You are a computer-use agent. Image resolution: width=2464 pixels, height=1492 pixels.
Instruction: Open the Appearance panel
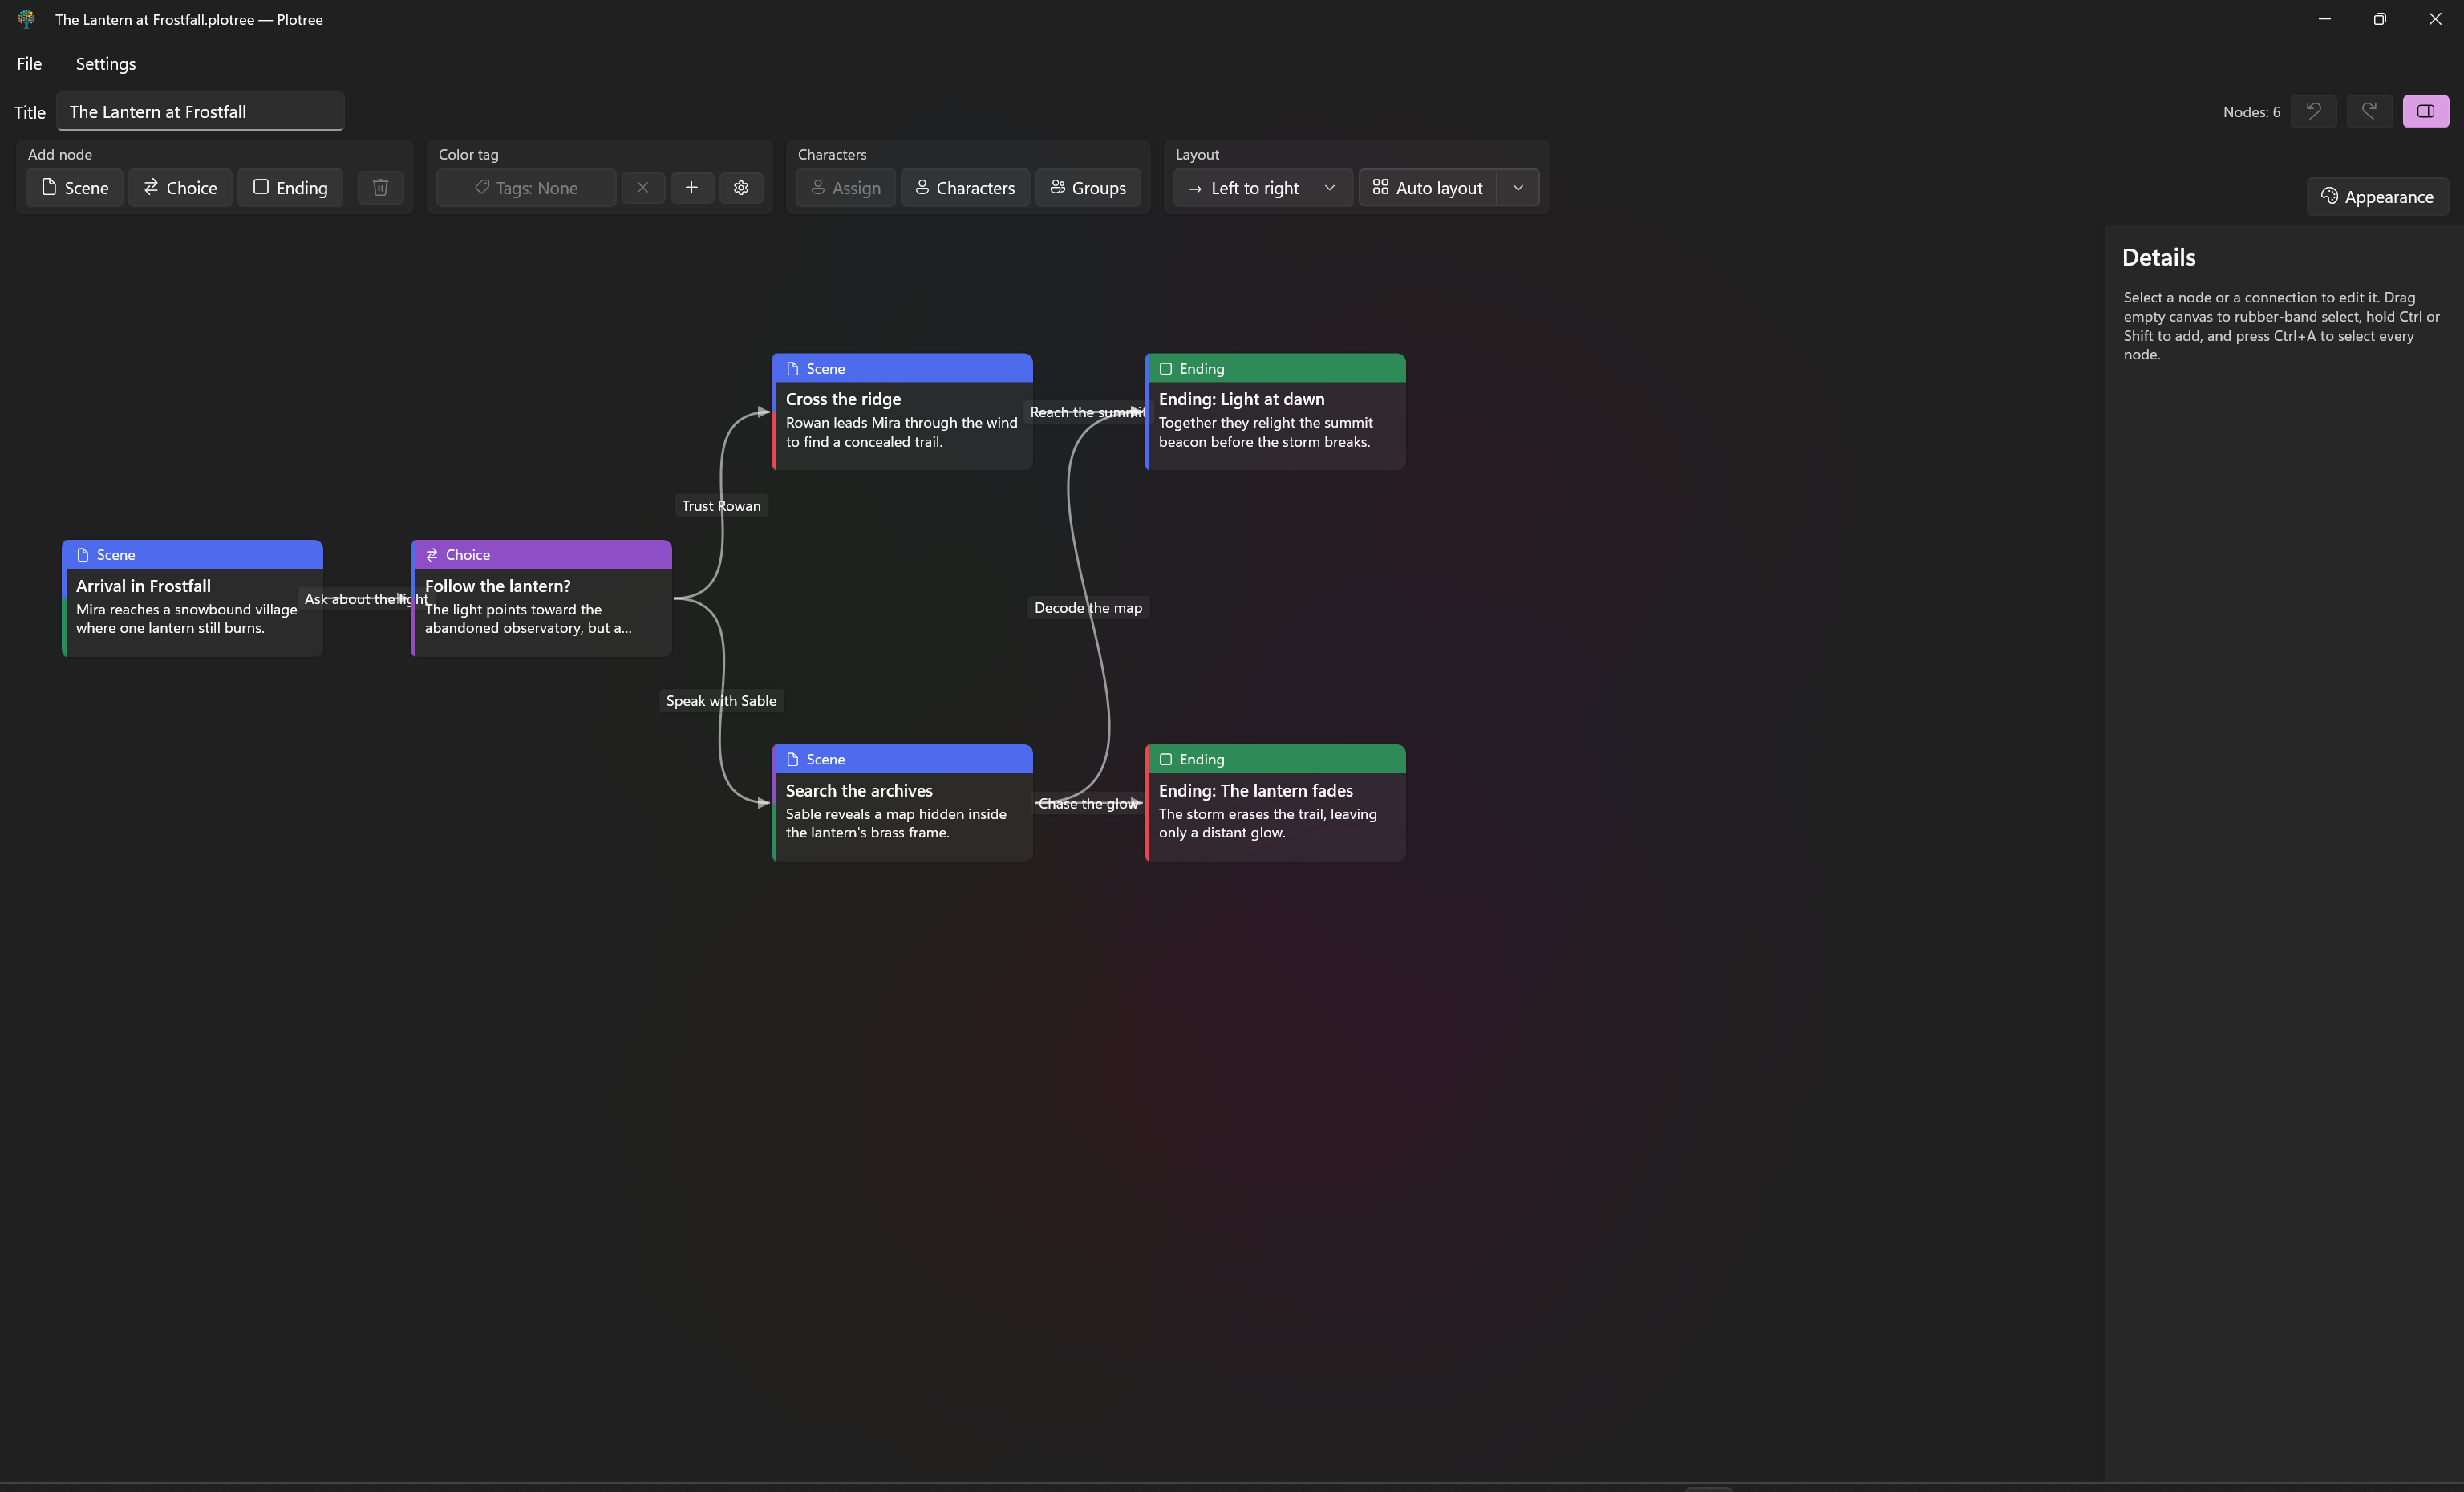[2378, 197]
